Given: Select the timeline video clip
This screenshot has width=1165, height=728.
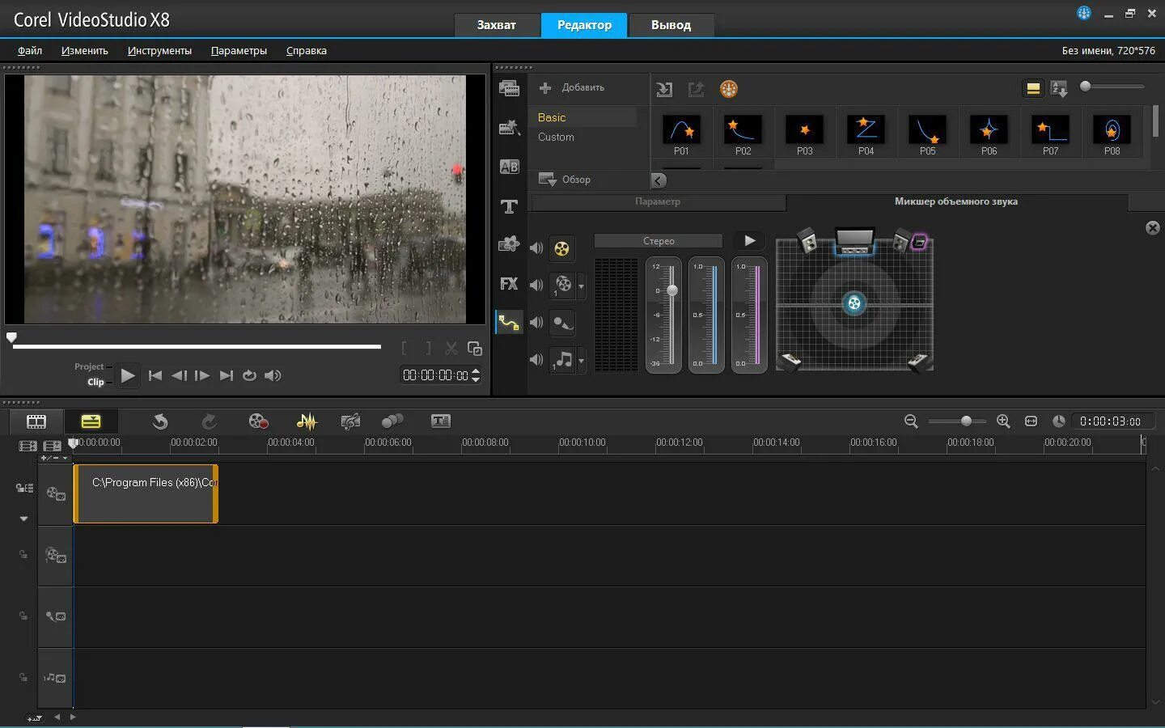Looking at the screenshot, I should [x=146, y=493].
